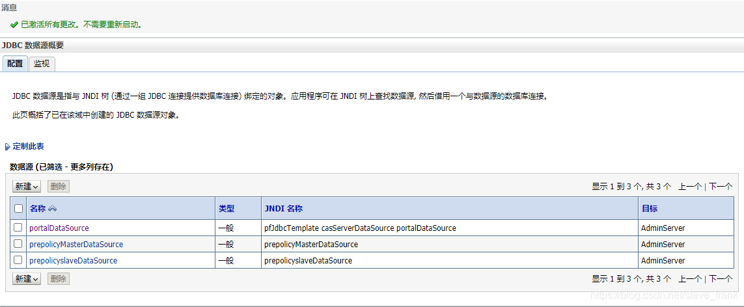Screen dimensions: 744x307
Task: Open the portalDataSource link
Action: [59, 228]
